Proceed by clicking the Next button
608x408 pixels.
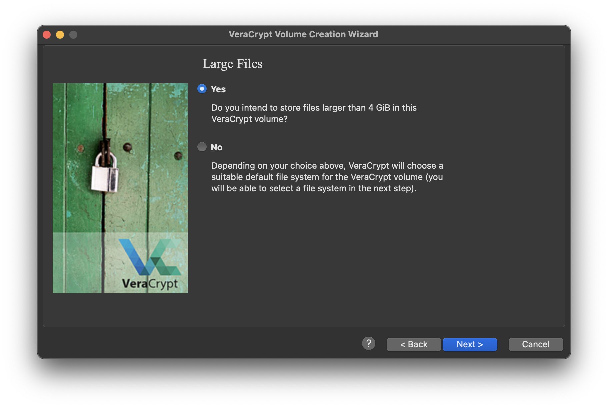(x=470, y=344)
